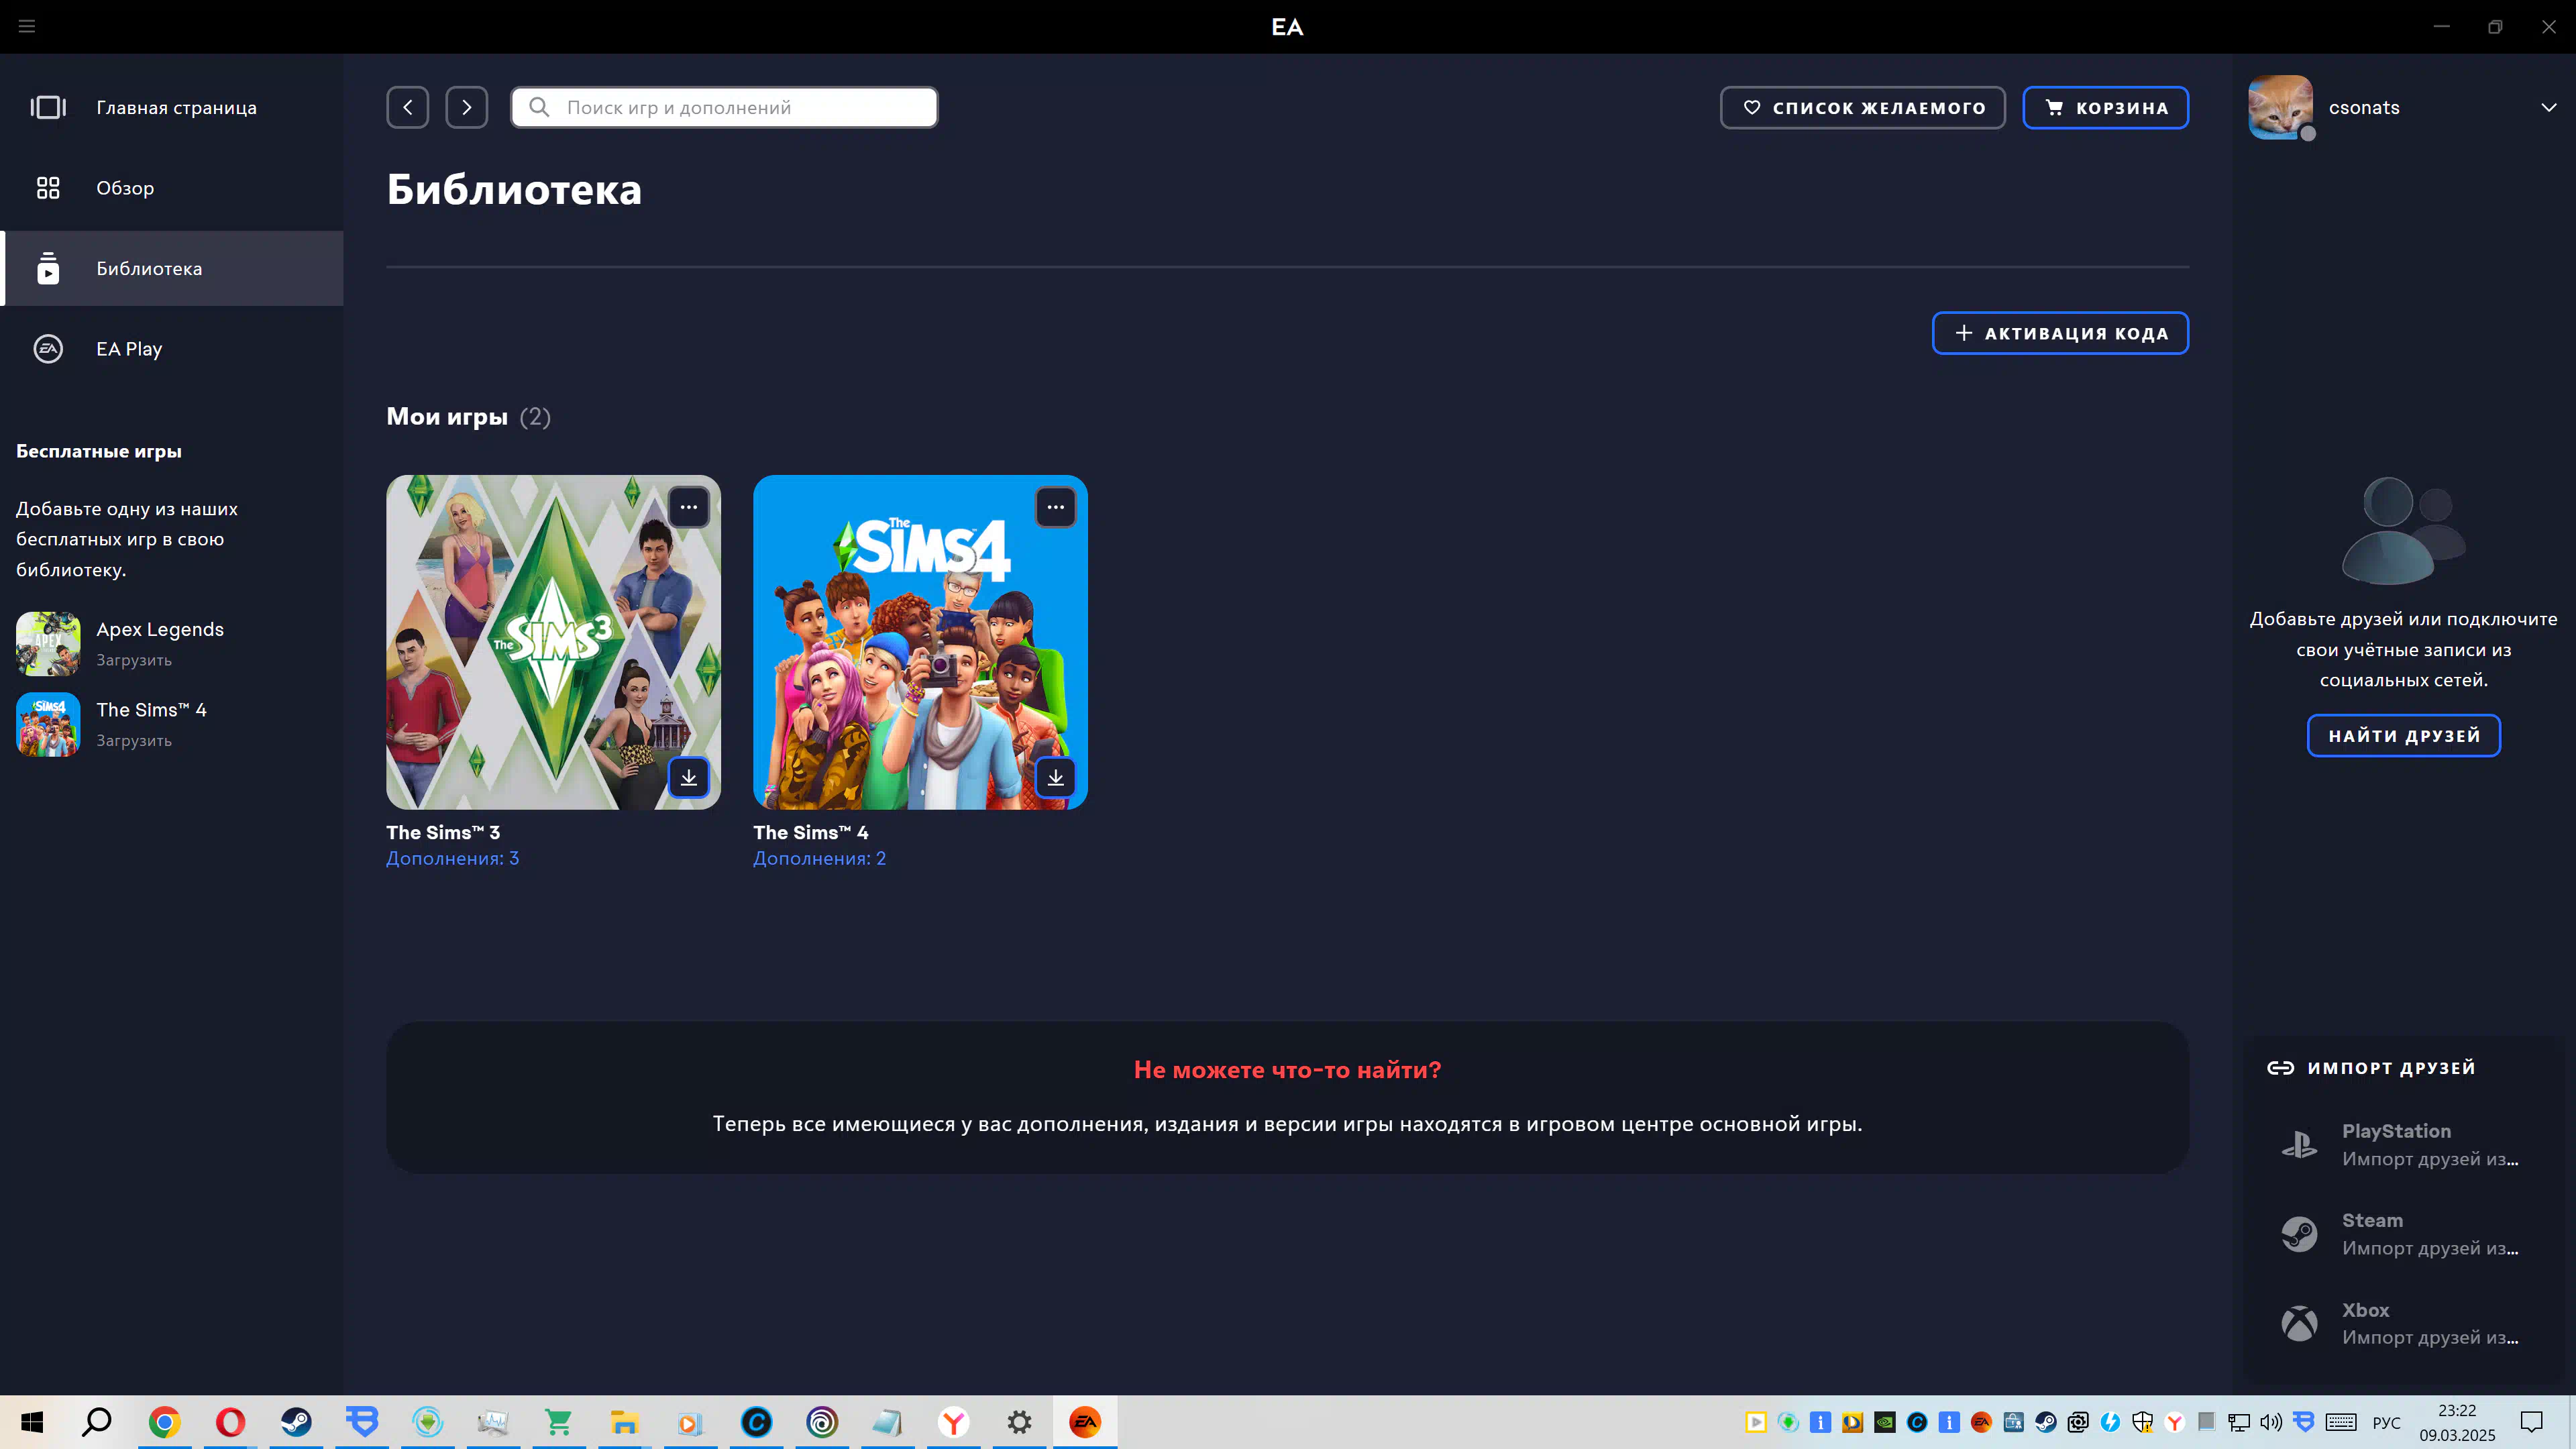Open volume control in system tray
The width and height of the screenshot is (2576, 1449).
click(2272, 1422)
